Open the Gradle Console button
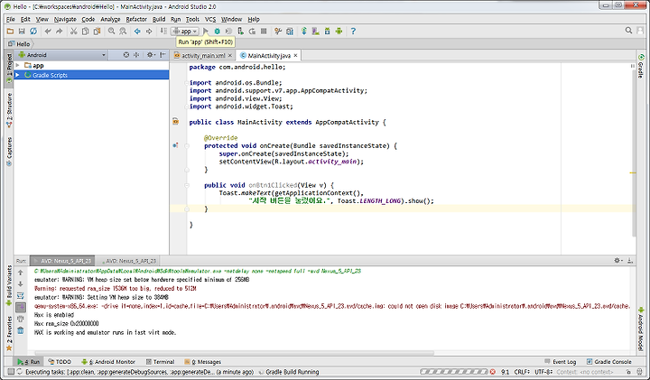 point(609,362)
